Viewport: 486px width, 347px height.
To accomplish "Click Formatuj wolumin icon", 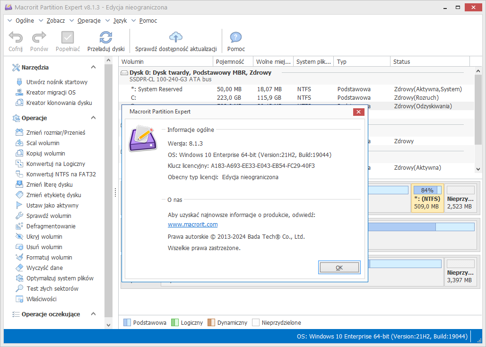I will [19, 257].
